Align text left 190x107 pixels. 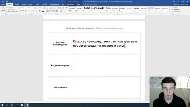[47, 11]
